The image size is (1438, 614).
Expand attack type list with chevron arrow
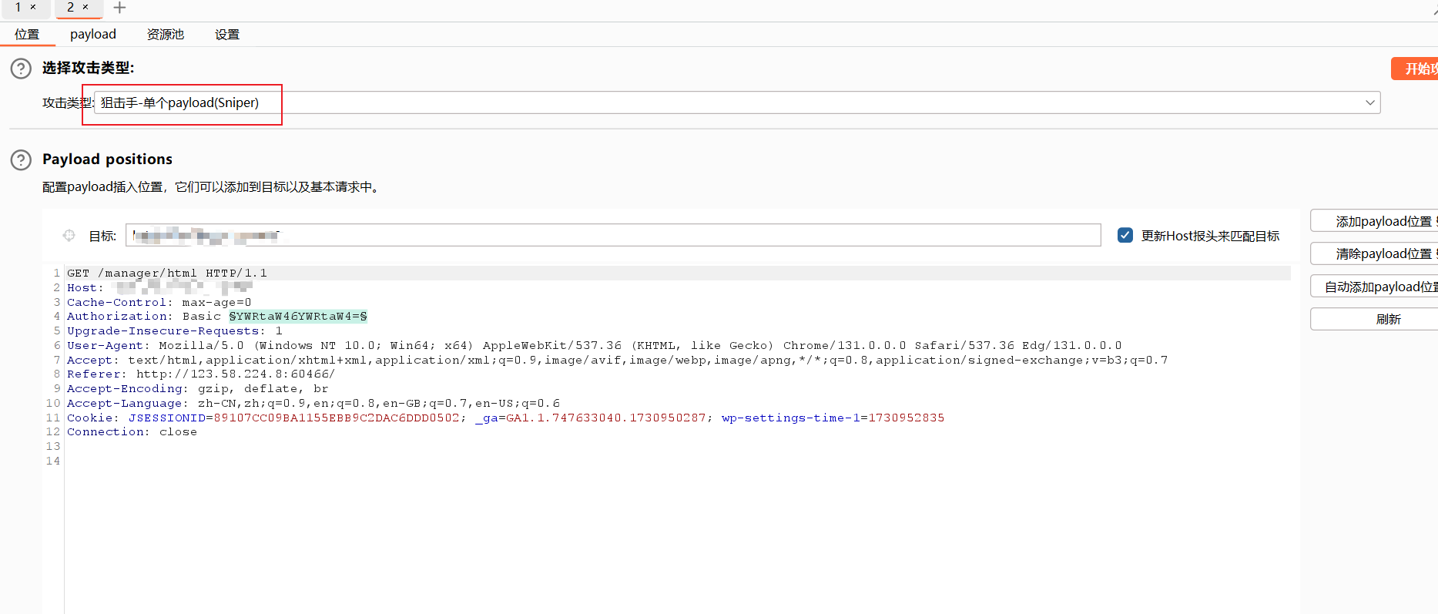point(1370,102)
